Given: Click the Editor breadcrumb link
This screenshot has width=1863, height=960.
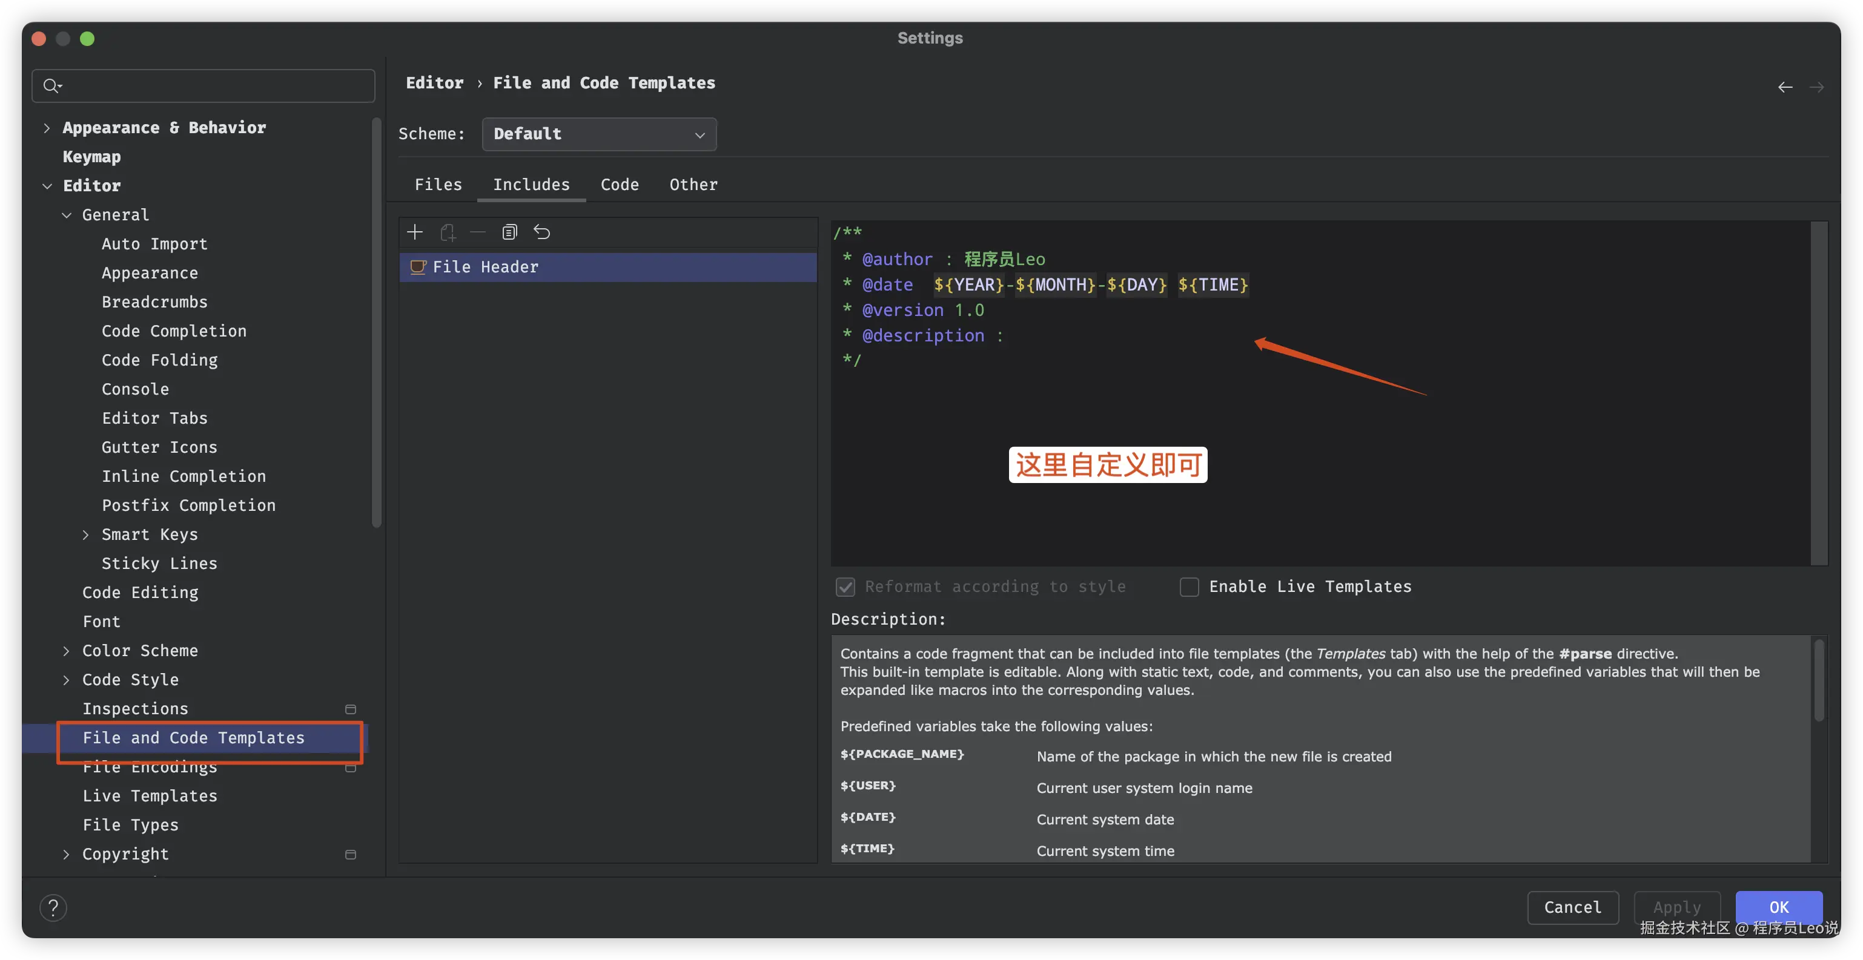Looking at the screenshot, I should 435,83.
